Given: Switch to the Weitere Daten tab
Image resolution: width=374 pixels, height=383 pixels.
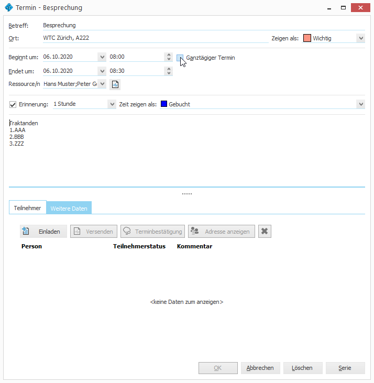Looking at the screenshot, I should pyautogui.click(x=69, y=209).
